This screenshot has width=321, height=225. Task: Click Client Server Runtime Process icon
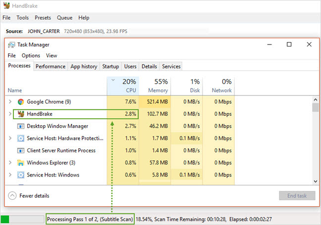[x=21, y=150]
